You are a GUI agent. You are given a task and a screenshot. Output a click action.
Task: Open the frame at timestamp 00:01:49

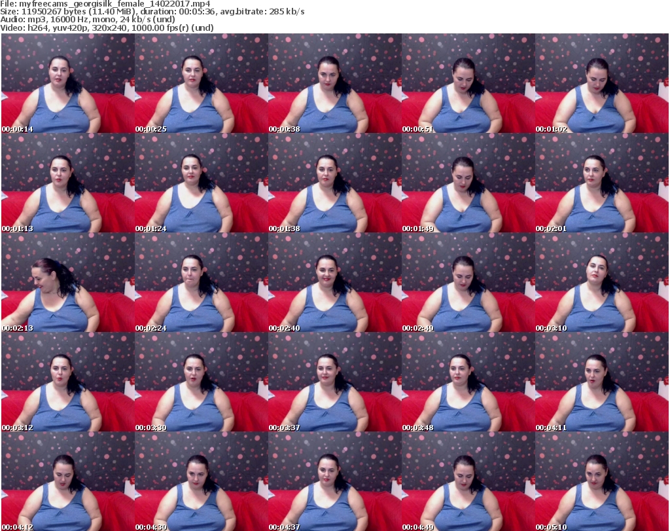click(468, 183)
